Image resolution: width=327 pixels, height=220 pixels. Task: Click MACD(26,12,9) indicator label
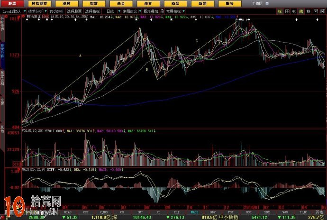click(34, 169)
